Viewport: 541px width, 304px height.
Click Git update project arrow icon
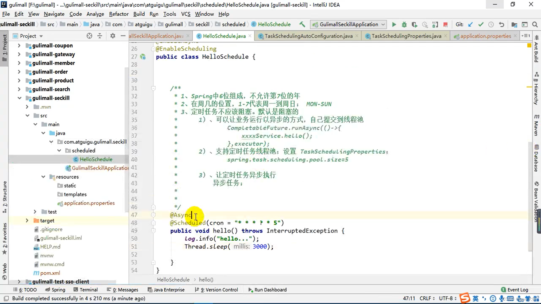coord(470,24)
